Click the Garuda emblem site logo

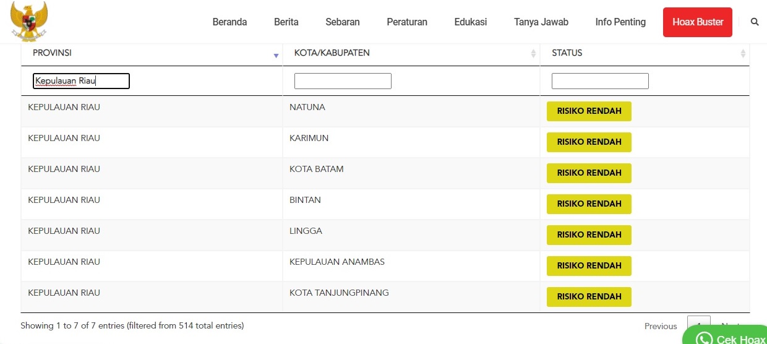[x=28, y=22]
